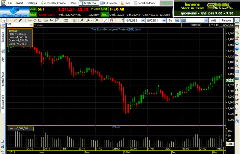The width and height of the screenshot is (240, 154).
Task: Click the new blank page icon bottom left
Action: click(x=2, y=141)
